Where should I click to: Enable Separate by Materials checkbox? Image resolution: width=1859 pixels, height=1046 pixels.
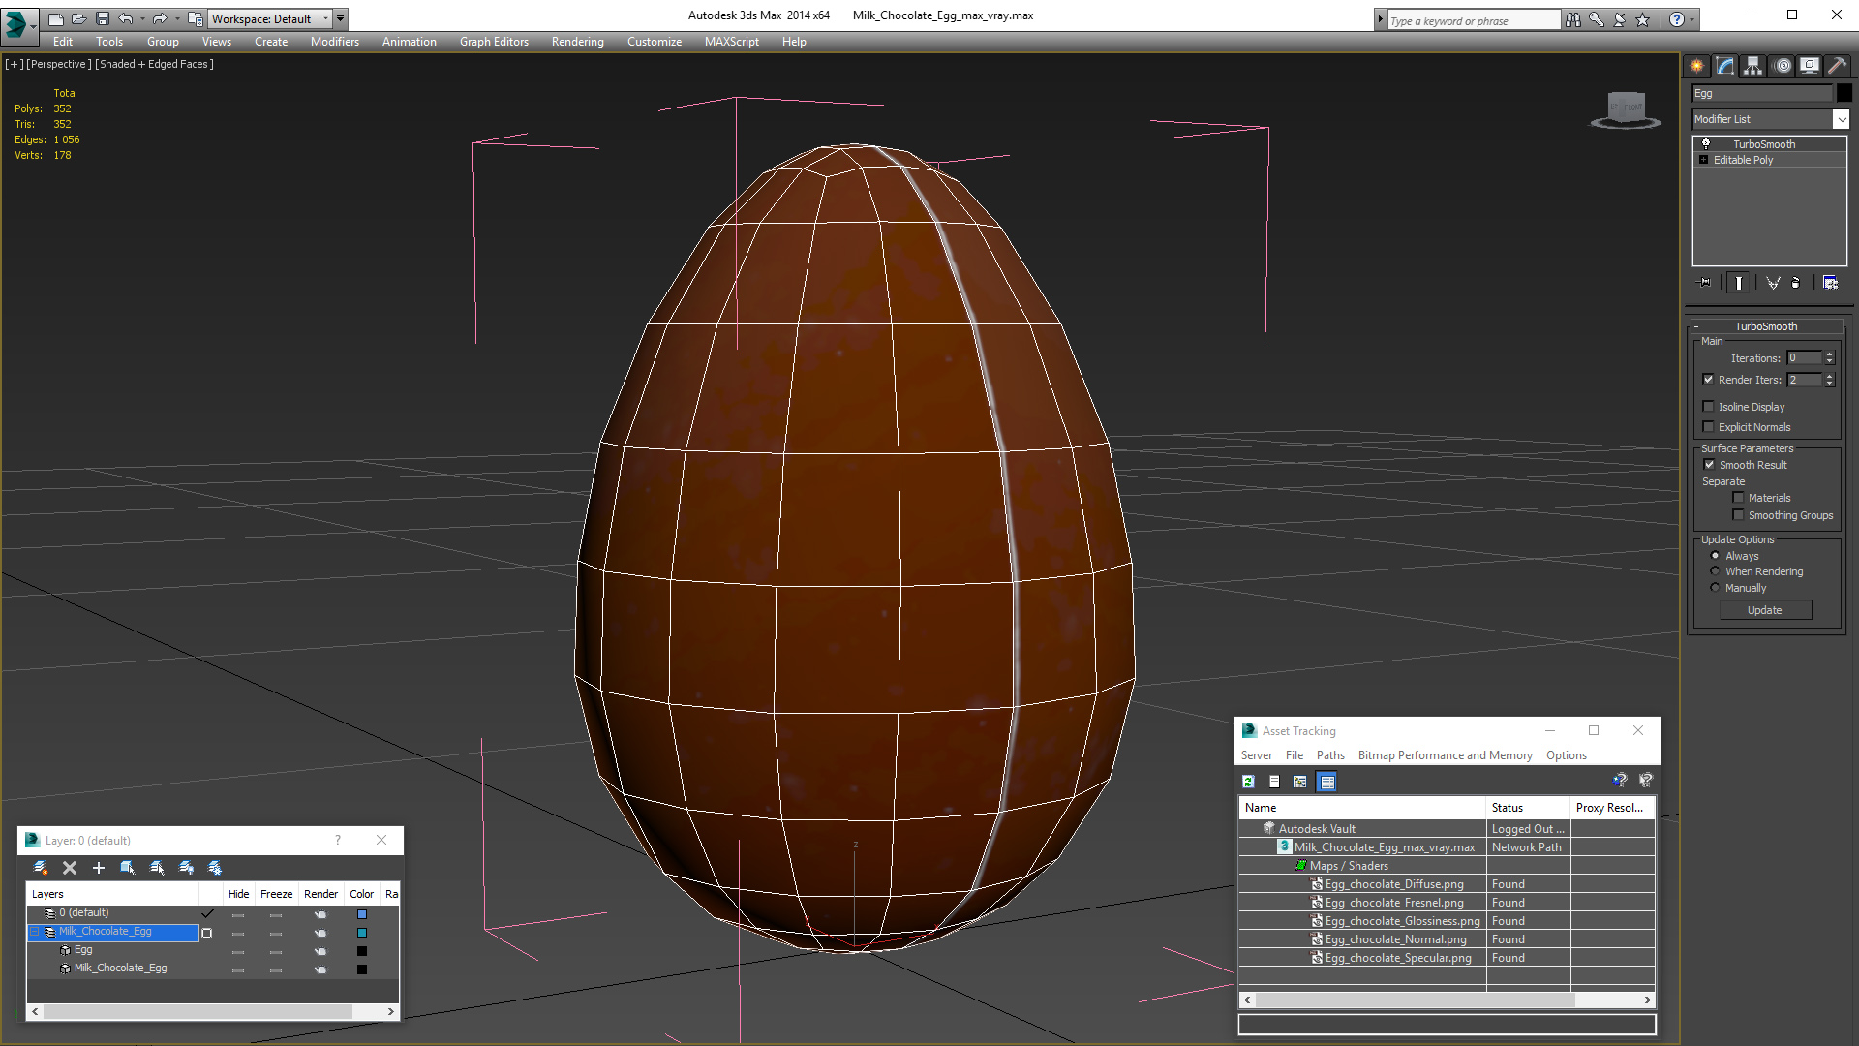[x=1739, y=498]
